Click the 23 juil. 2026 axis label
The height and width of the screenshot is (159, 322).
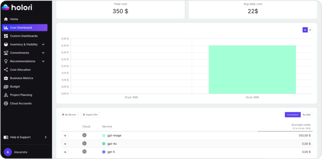click(x=131, y=97)
